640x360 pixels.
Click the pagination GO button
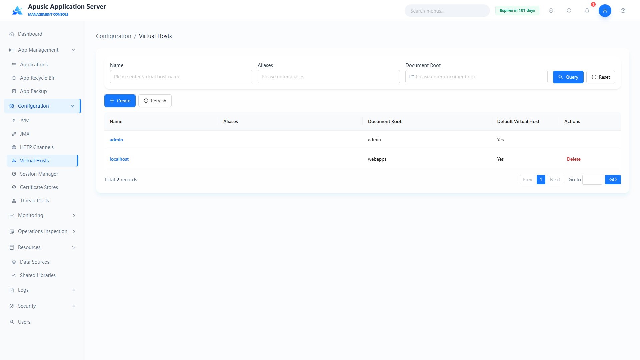point(613,180)
